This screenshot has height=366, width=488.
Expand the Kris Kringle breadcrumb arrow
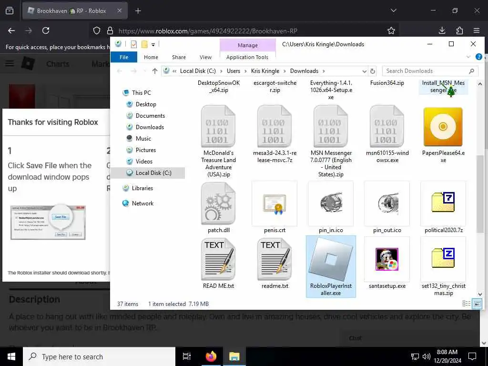pyautogui.click(x=285, y=71)
